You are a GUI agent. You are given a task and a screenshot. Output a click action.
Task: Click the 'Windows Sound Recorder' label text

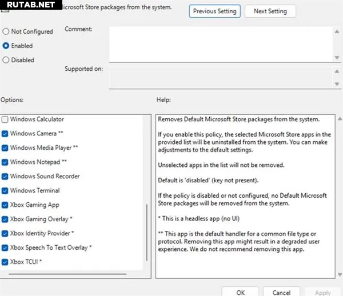tap(45, 176)
